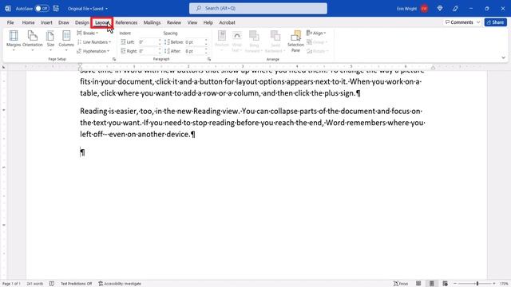Open the Hyphenation dropdown
511x287 pixels.
click(x=93, y=51)
